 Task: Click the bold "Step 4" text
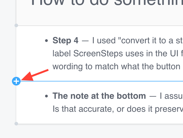tap(65, 41)
